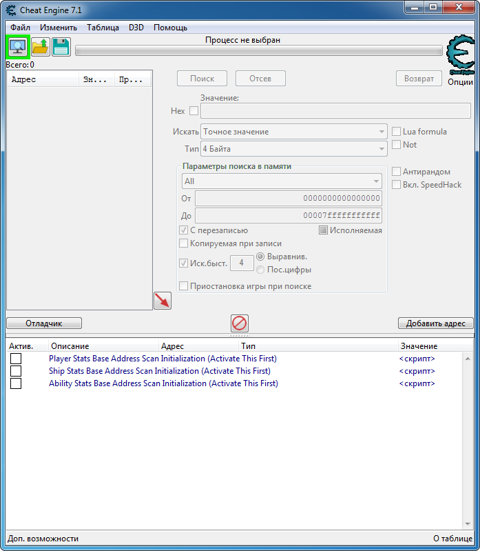Image resolution: width=480 pixels, height=551 pixels.
Task: Click the До stop address field
Action: (x=289, y=215)
